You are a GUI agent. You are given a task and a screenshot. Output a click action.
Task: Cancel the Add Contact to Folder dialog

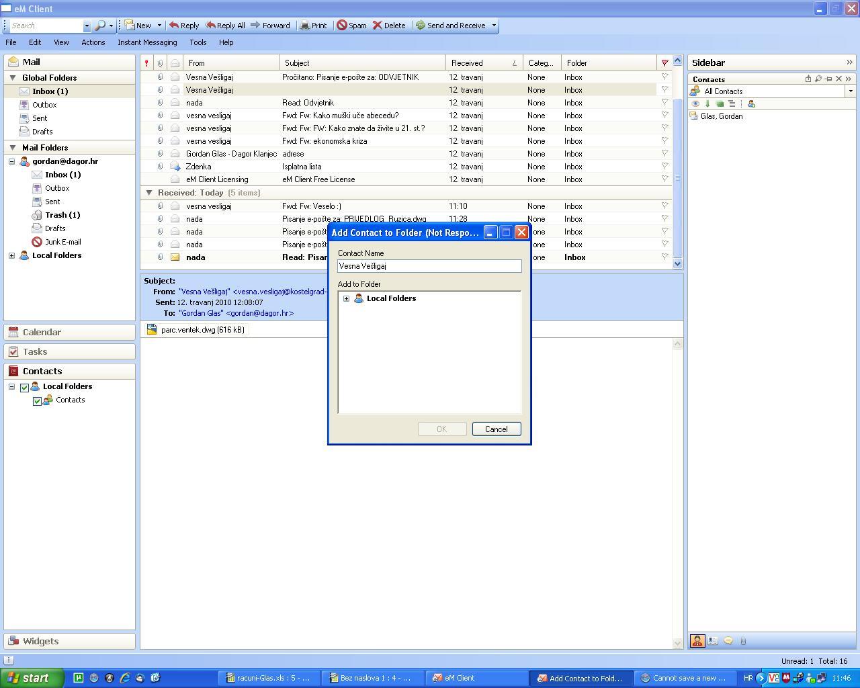pyautogui.click(x=496, y=429)
